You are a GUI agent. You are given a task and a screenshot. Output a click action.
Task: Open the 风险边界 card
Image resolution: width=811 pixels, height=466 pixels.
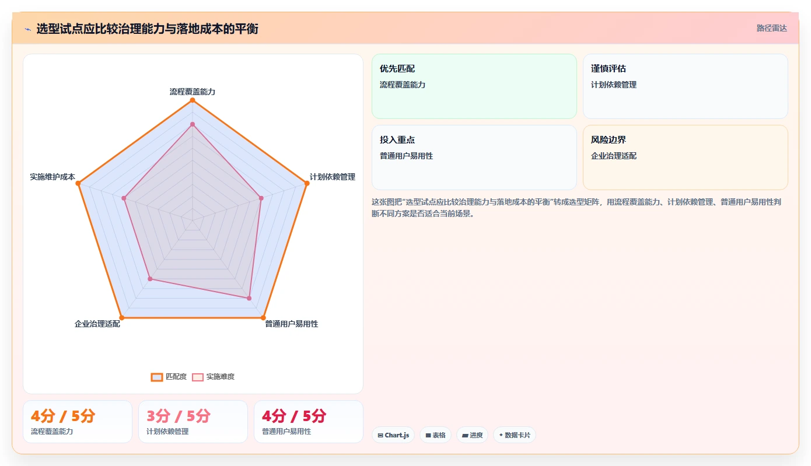[686, 157]
